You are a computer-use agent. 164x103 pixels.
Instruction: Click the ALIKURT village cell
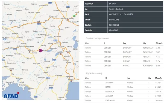click(x=147, y=57)
